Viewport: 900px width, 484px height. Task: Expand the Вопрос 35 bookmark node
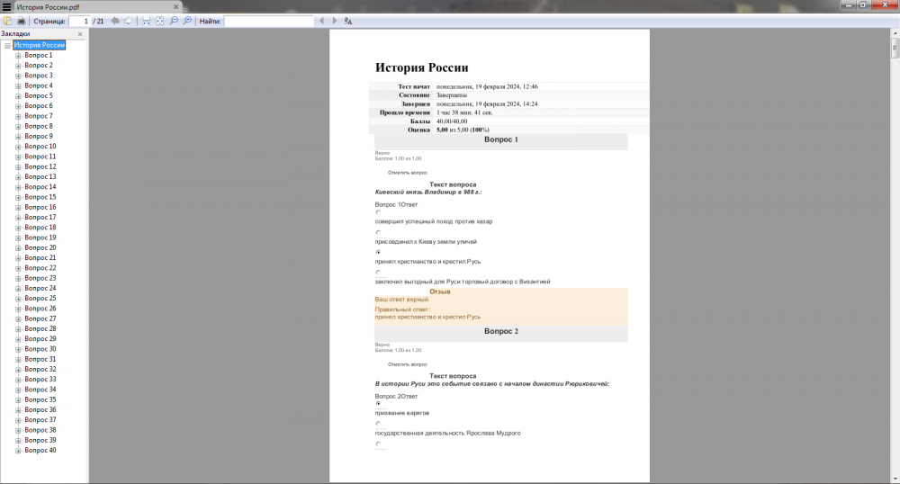tap(18, 399)
